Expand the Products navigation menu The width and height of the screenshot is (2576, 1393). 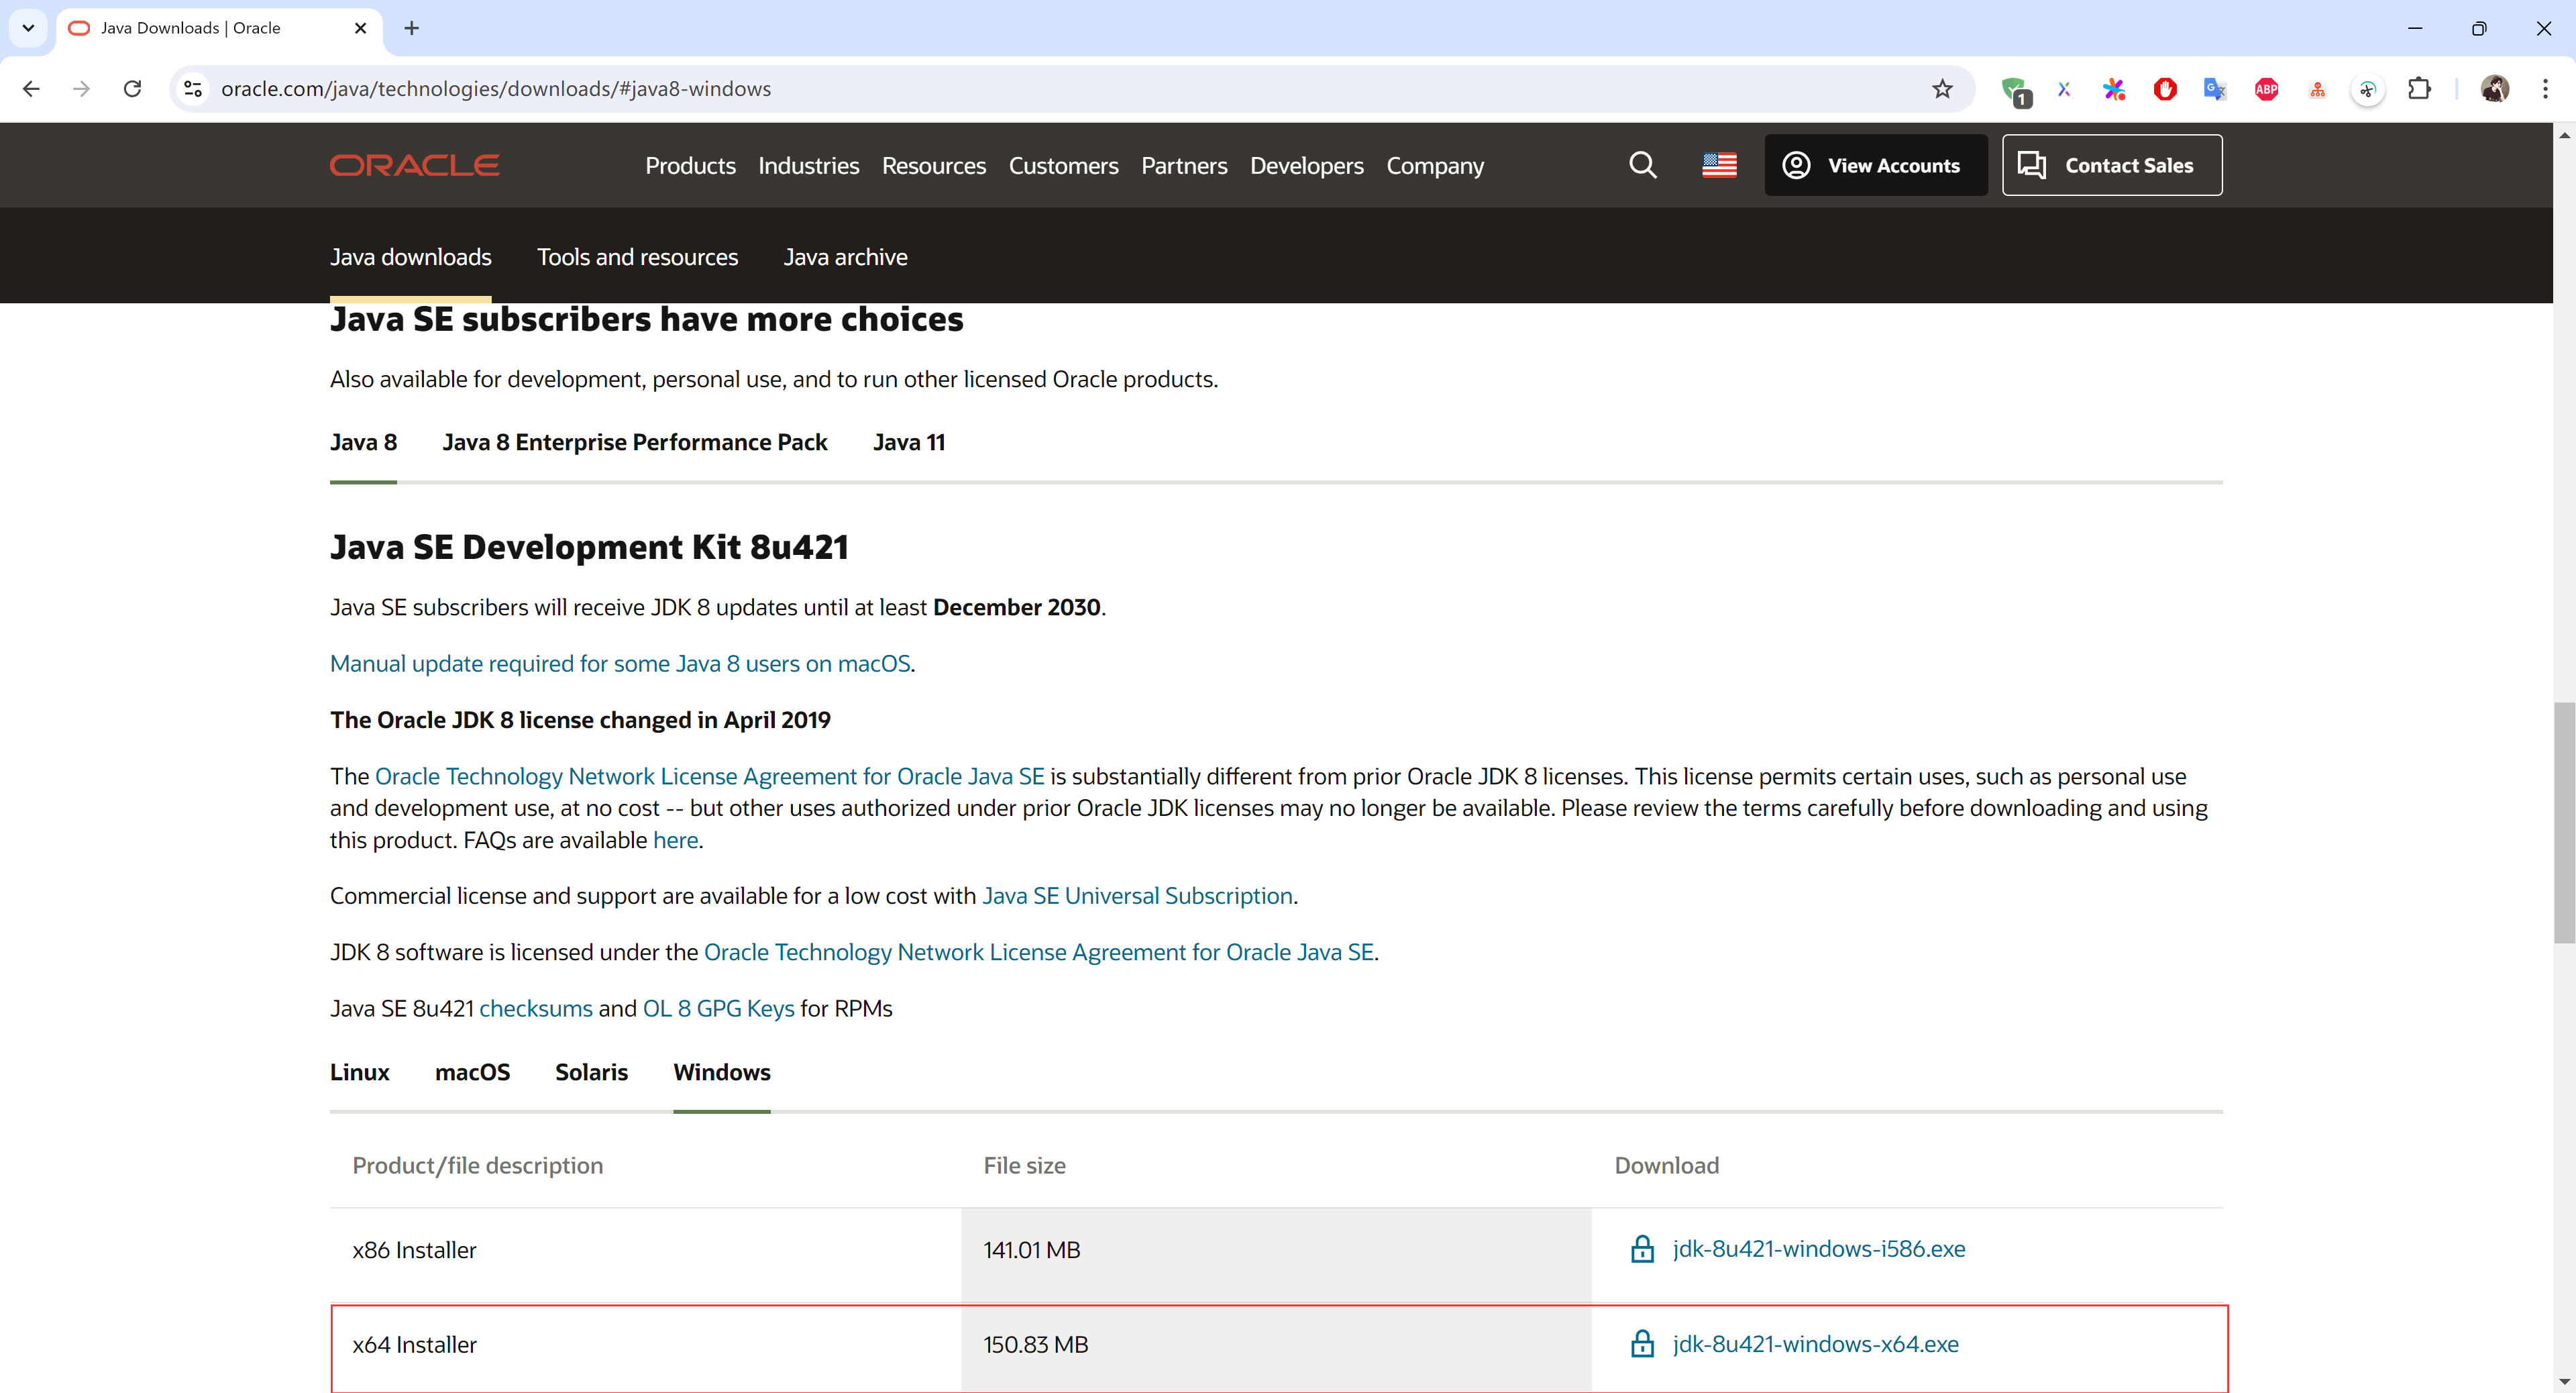point(690,166)
